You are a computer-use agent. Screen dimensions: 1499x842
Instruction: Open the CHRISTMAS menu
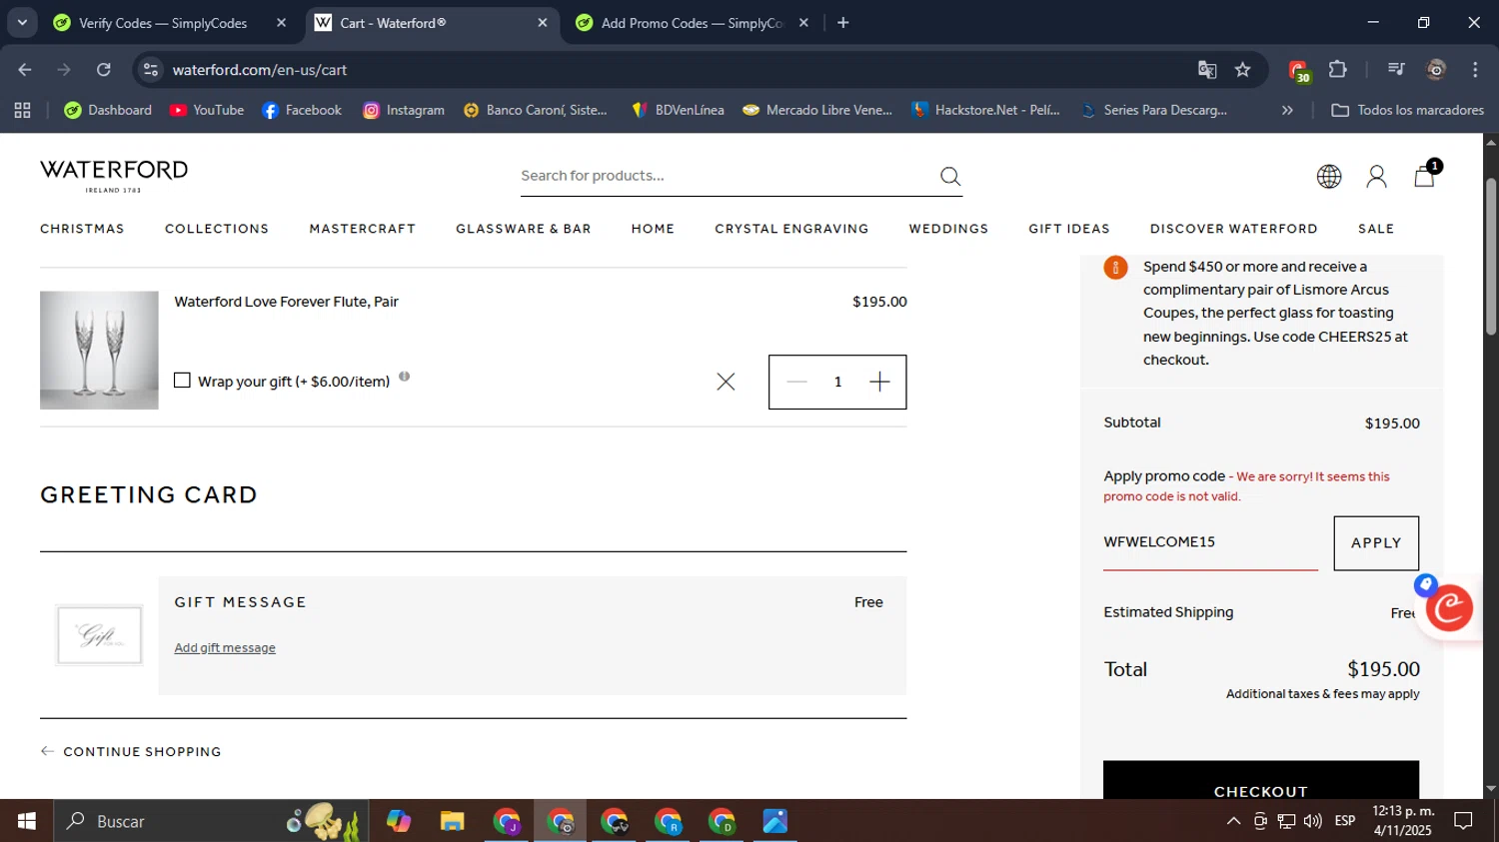coord(82,229)
